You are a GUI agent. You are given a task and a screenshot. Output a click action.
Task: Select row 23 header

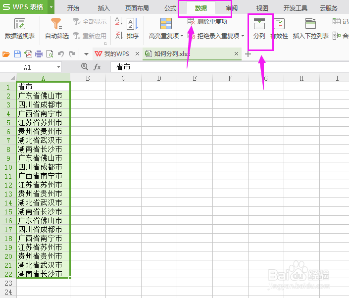(8, 283)
